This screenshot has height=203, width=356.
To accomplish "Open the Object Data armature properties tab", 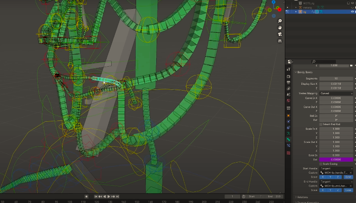I will click(x=289, y=133).
